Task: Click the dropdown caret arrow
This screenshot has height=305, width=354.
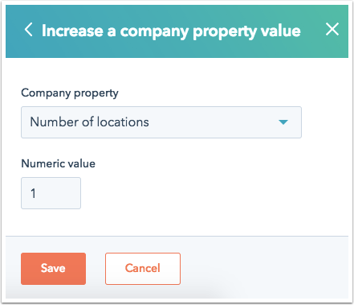Action: [x=283, y=122]
